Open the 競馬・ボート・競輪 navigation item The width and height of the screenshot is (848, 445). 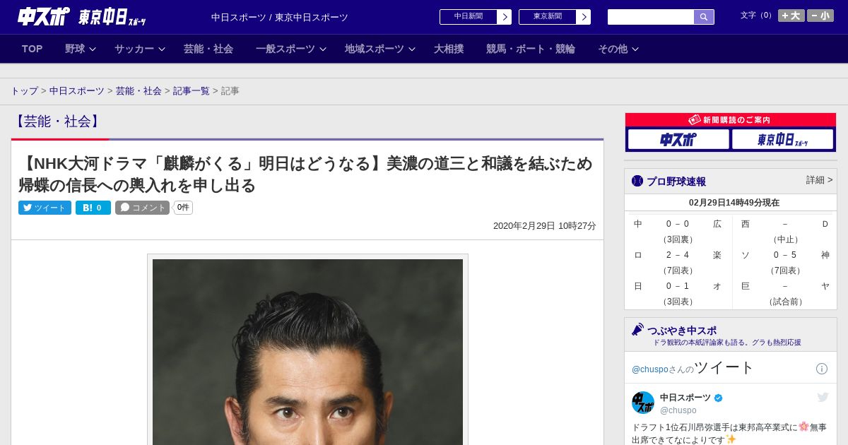click(531, 49)
